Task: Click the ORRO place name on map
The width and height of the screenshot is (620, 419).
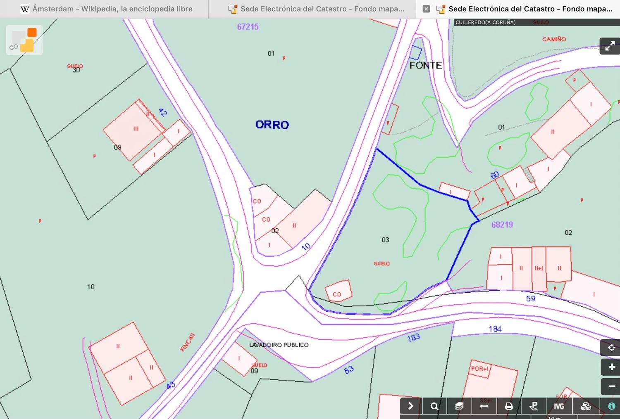Action: 272,125
